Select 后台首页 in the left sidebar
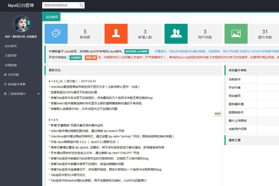This screenshot has width=279, height=186. tap(11, 46)
